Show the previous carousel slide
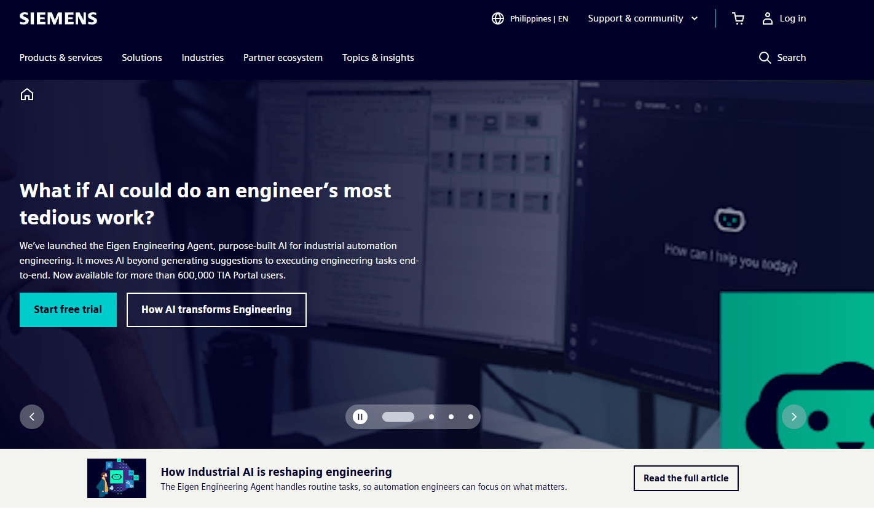The width and height of the screenshot is (874, 509). (32, 417)
